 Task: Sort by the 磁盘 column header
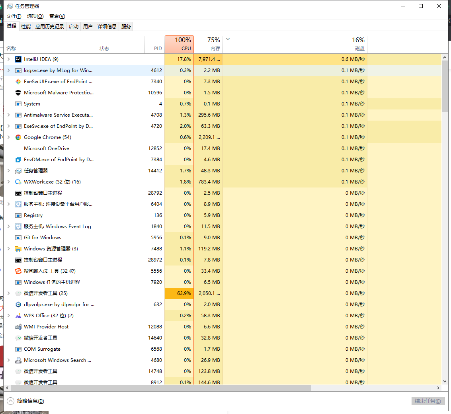tap(295, 44)
